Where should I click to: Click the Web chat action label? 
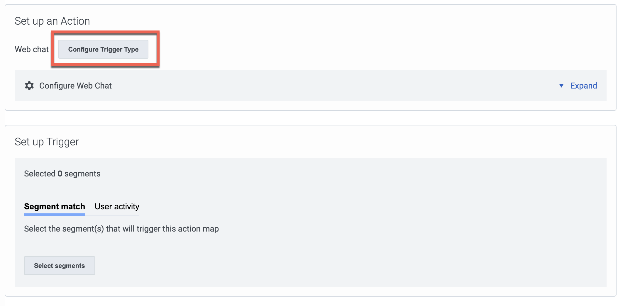(x=32, y=49)
